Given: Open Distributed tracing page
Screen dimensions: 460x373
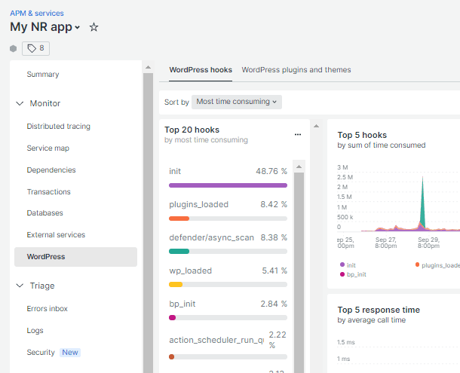Looking at the screenshot, I should [58, 127].
